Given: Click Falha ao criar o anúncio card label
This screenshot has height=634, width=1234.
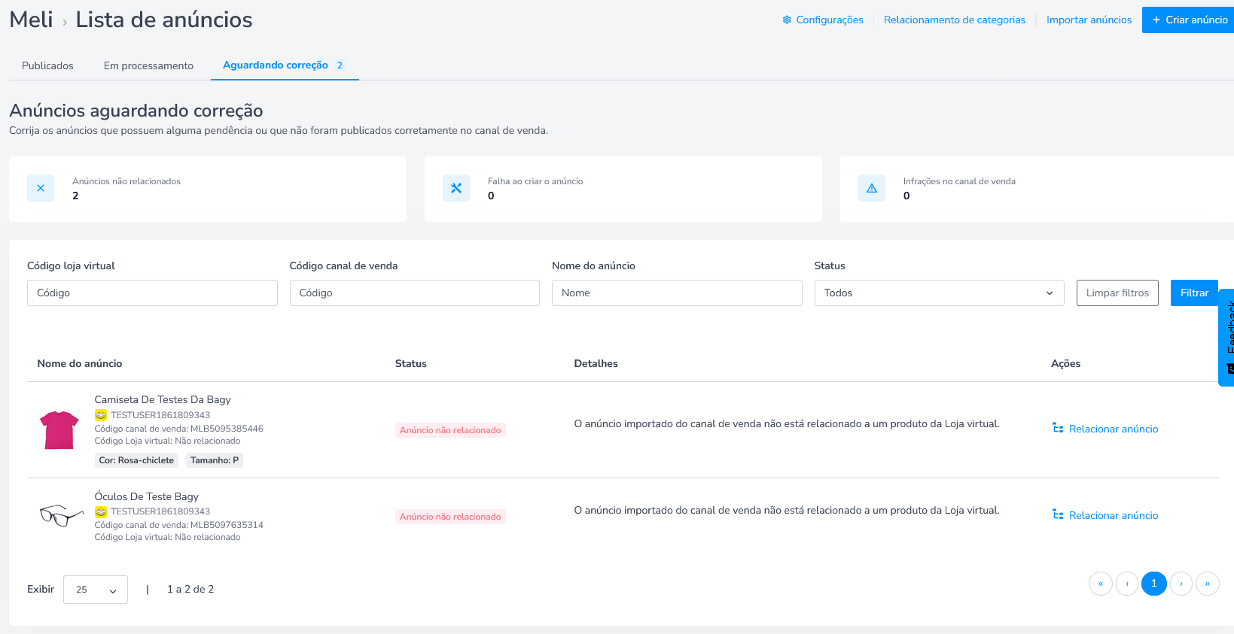Looking at the screenshot, I should pyautogui.click(x=535, y=181).
